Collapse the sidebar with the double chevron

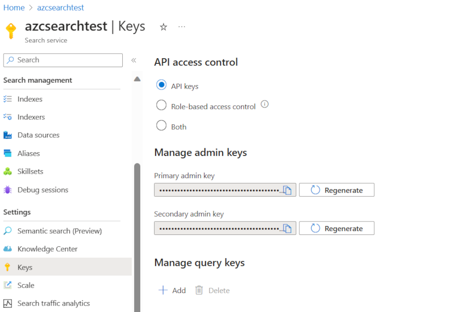point(134,60)
